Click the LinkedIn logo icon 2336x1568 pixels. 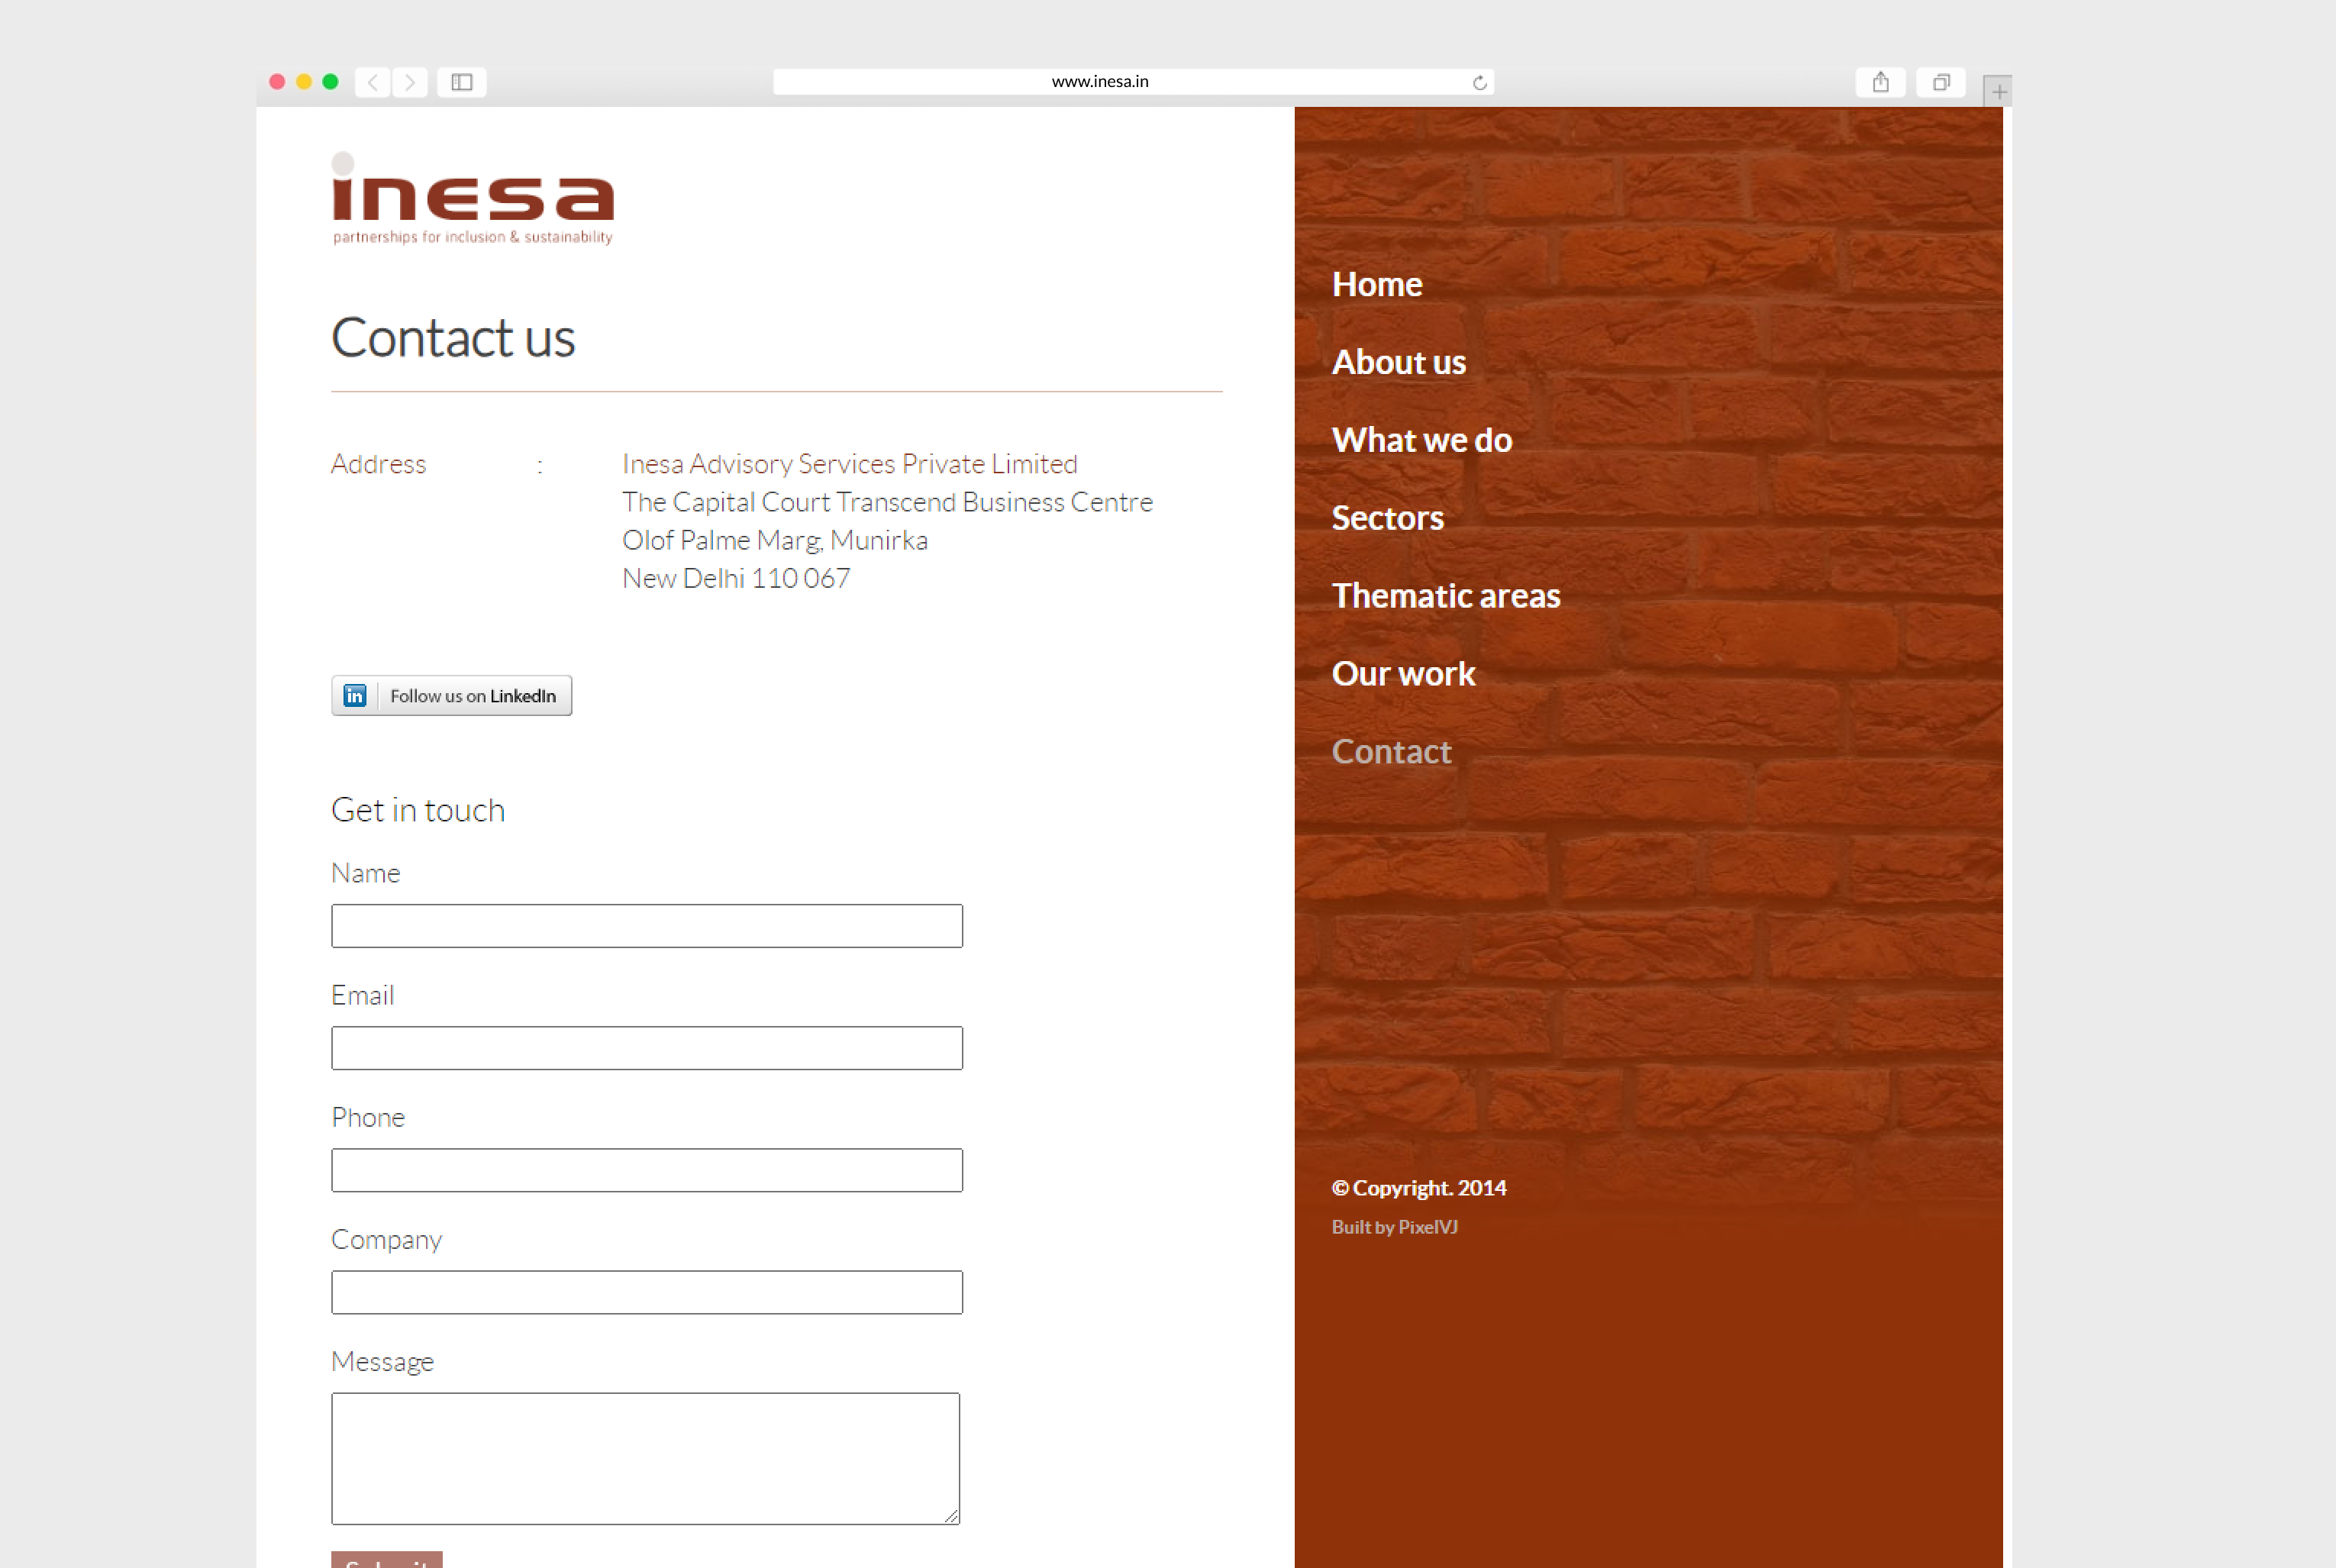pyautogui.click(x=355, y=695)
